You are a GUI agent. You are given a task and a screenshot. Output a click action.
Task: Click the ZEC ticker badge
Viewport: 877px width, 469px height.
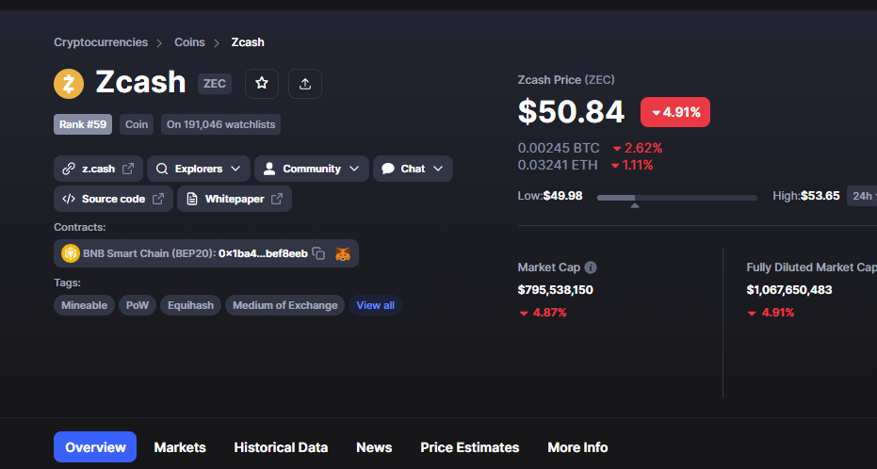[215, 84]
